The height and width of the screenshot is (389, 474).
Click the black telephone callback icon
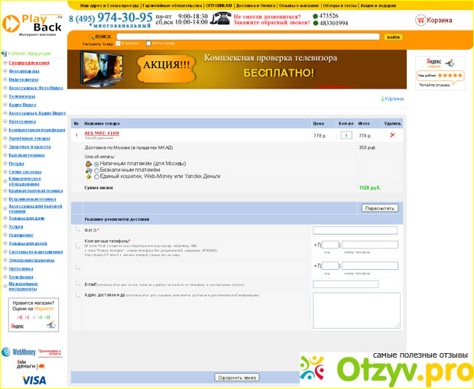[222, 19]
